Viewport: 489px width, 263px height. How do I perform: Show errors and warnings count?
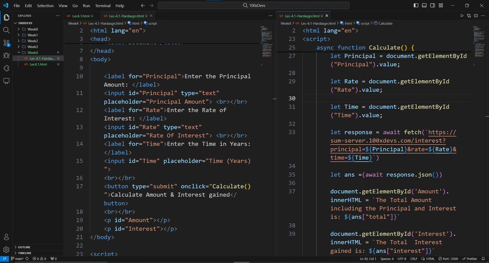click(40, 259)
